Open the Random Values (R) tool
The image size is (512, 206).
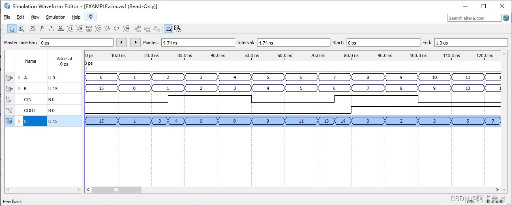click(x=126, y=29)
